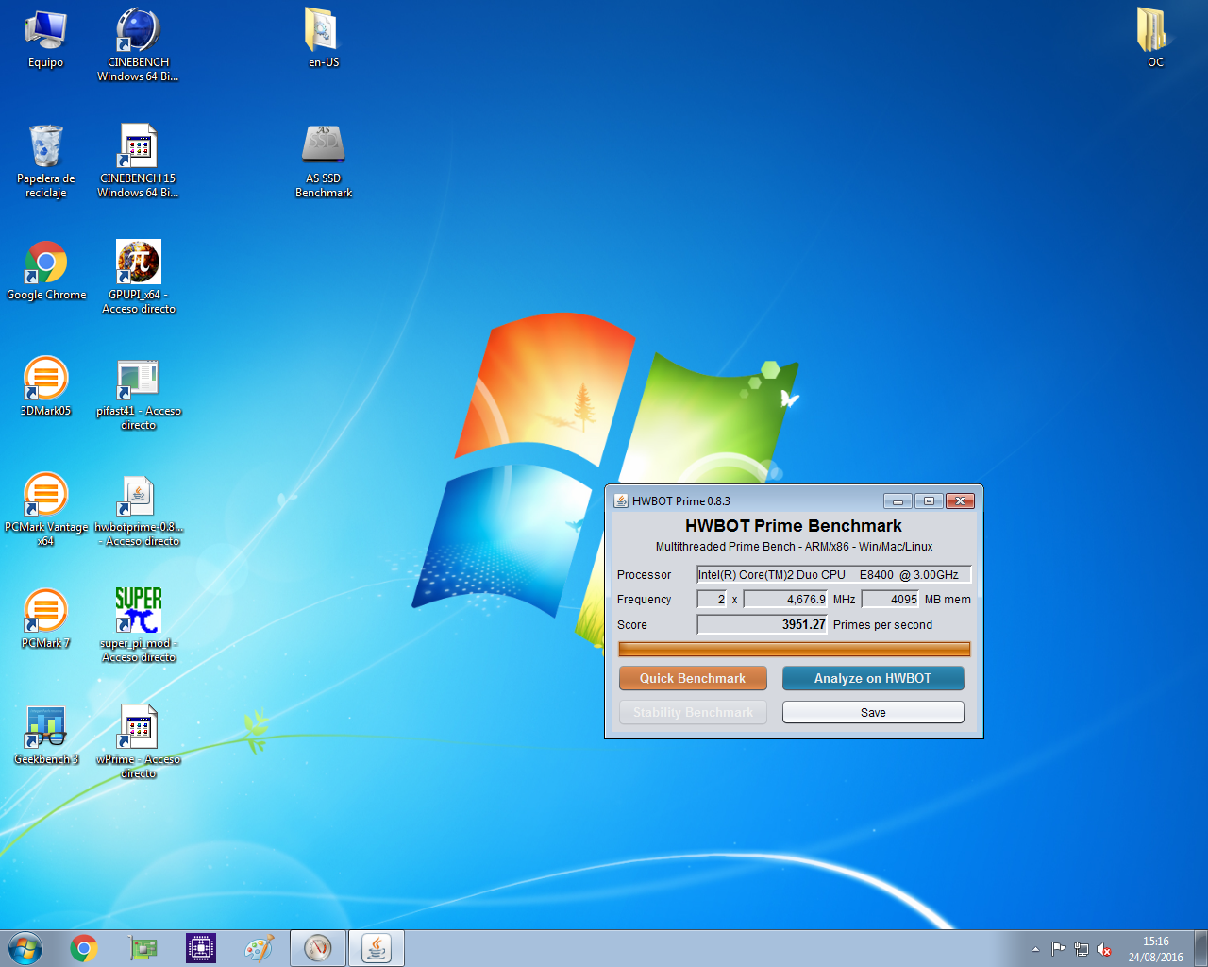This screenshot has height=967, width=1208.
Task: Open the green circuit board taskbar app
Action: tap(143, 948)
